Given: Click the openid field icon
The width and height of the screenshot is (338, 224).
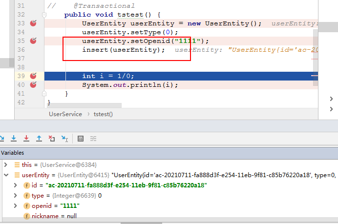Looking at the screenshot, I should coord(26,206).
